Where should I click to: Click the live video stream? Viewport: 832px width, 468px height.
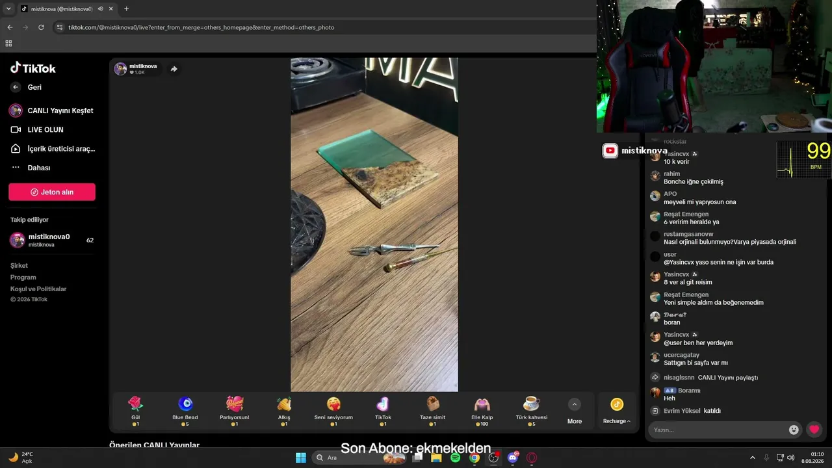point(374,224)
